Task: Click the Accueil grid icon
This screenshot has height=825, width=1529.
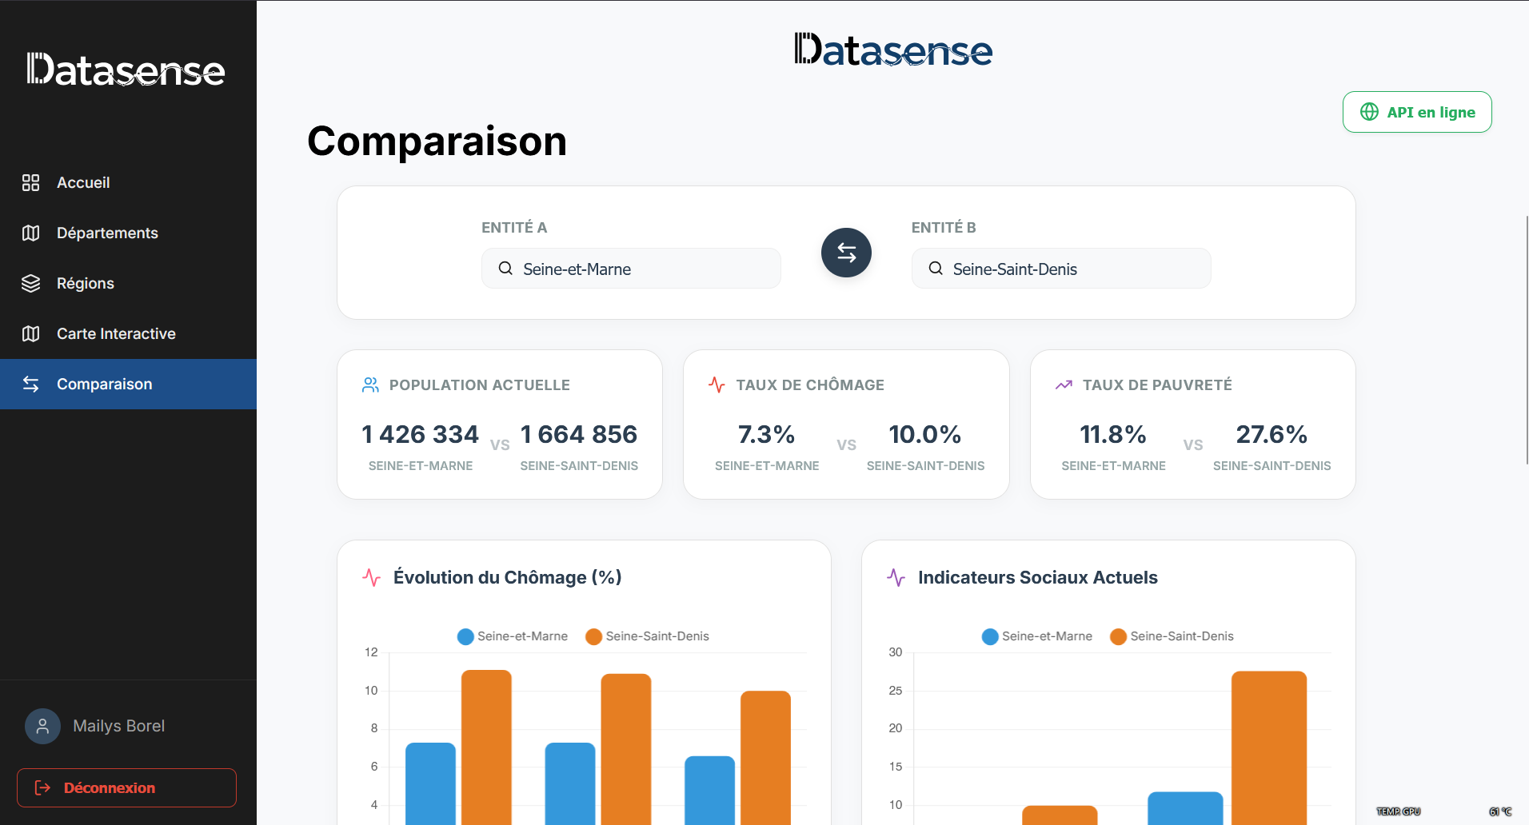Action: [30, 183]
